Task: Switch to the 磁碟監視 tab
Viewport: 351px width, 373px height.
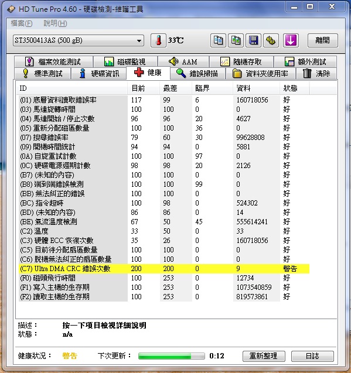Action: point(125,62)
